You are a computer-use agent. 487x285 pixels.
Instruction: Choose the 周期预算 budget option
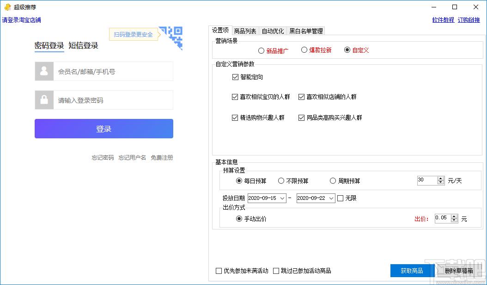click(345, 181)
